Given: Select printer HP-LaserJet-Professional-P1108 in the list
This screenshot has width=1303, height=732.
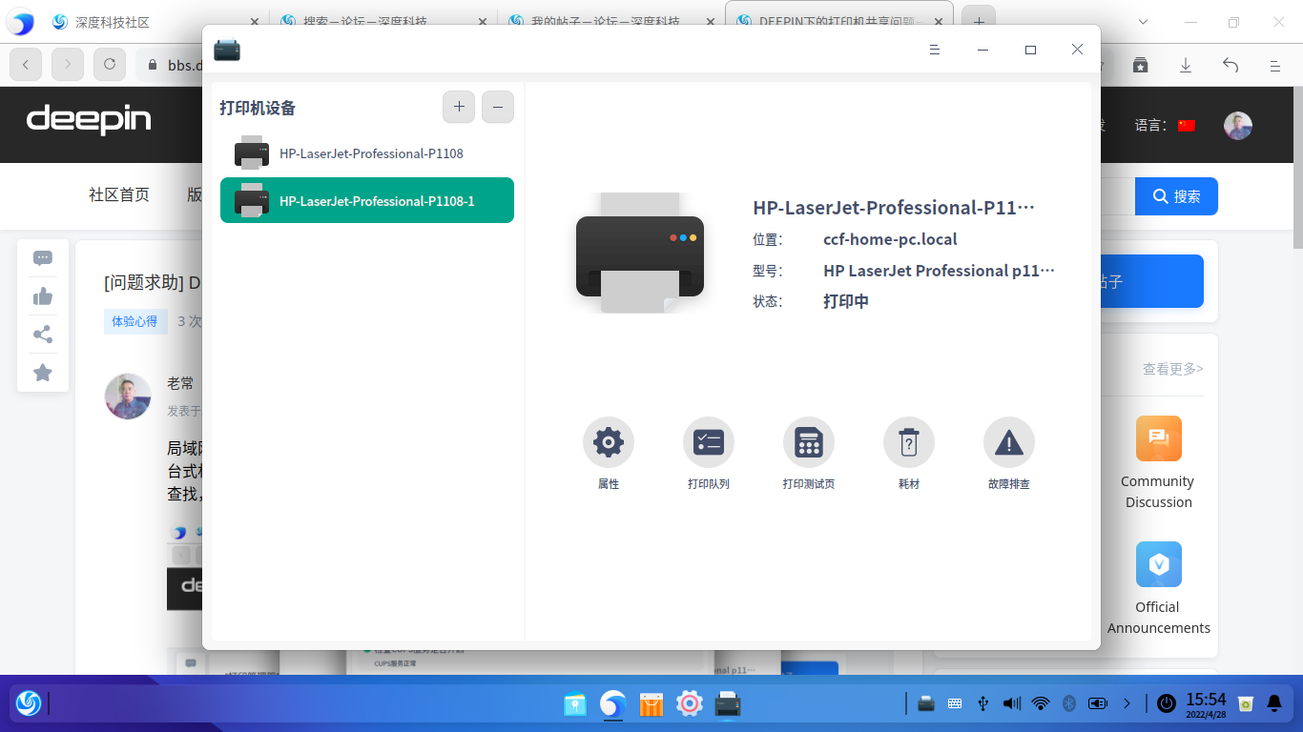Looking at the screenshot, I should click(x=367, y=153).
